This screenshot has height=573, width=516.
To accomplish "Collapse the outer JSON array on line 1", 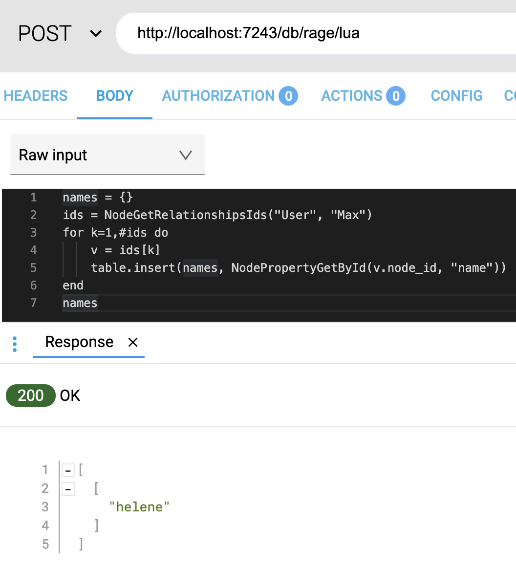I will click(x=68, y=470).
